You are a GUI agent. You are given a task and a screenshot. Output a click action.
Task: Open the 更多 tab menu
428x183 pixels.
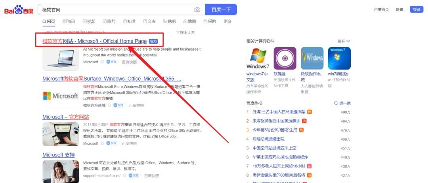click(227, 21)
